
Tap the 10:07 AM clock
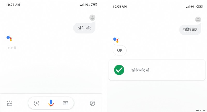click(x=13, y=5)
